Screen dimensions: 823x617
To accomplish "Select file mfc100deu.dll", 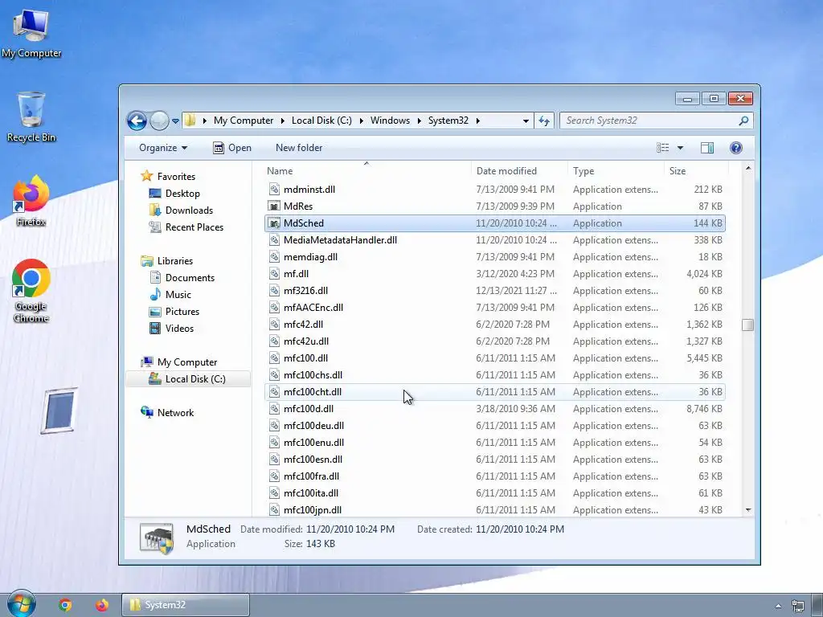I will point(494,426).
